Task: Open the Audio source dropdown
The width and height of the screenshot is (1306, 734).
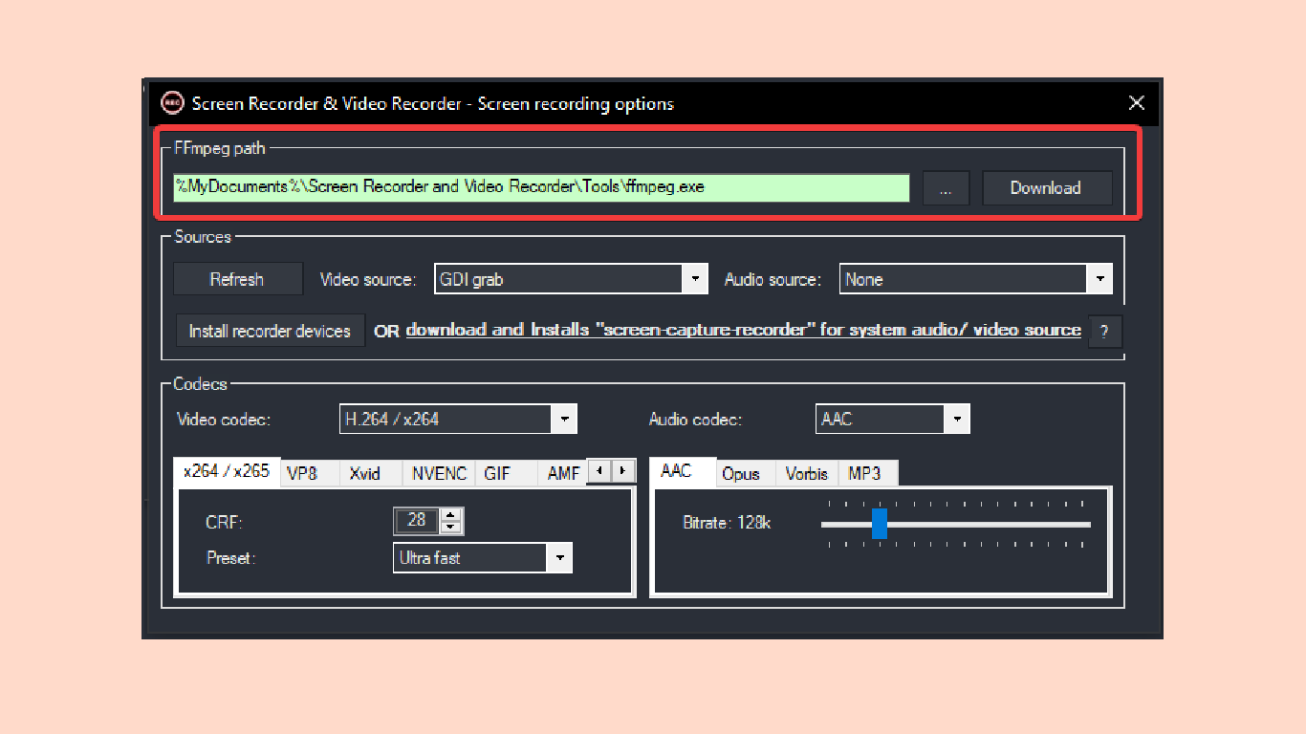Action: click(976, 279)
